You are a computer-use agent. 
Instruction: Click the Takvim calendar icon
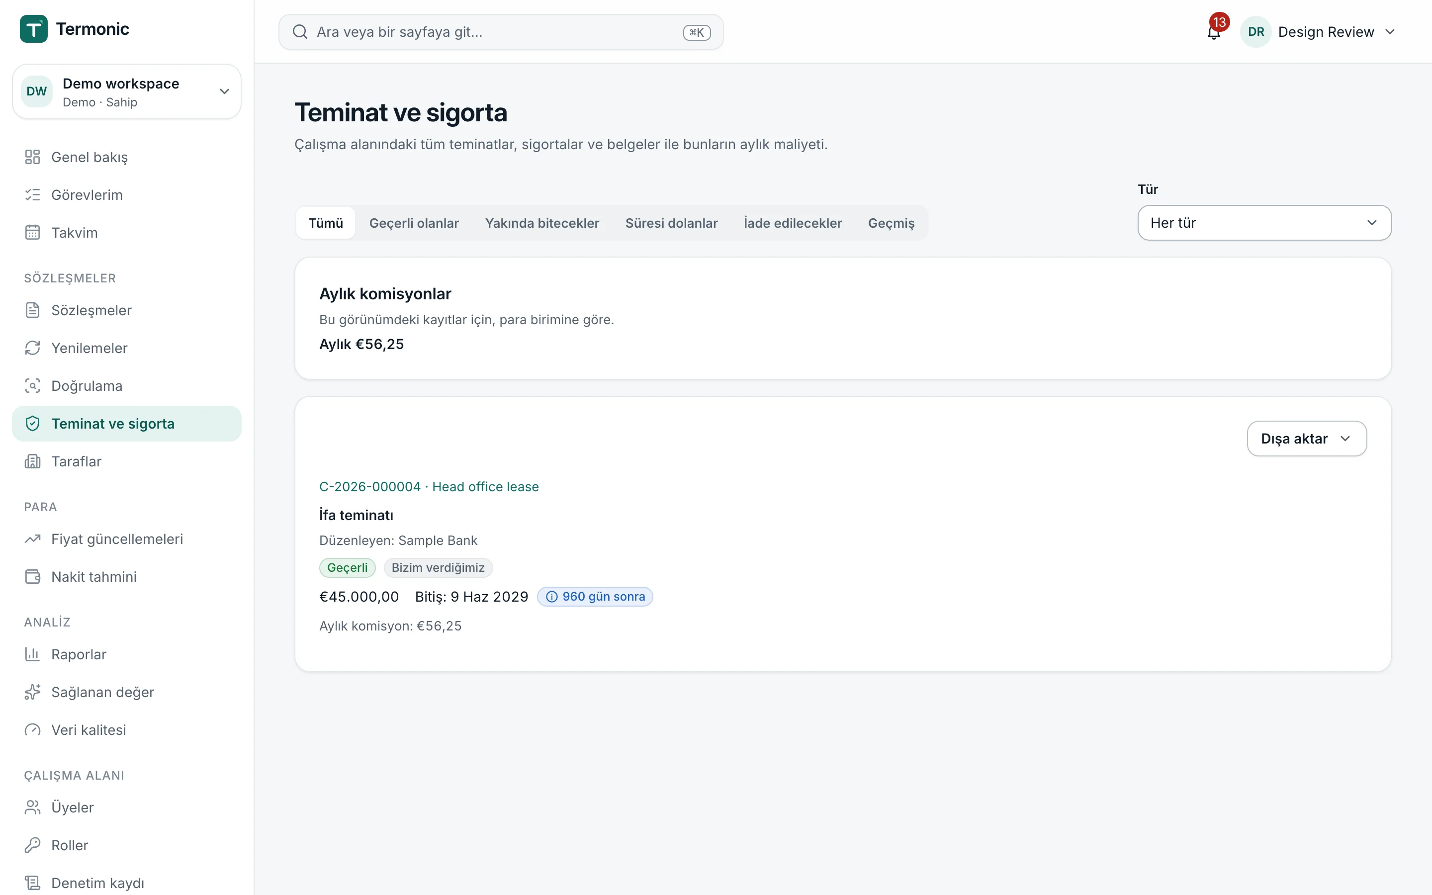click(32, 233)
